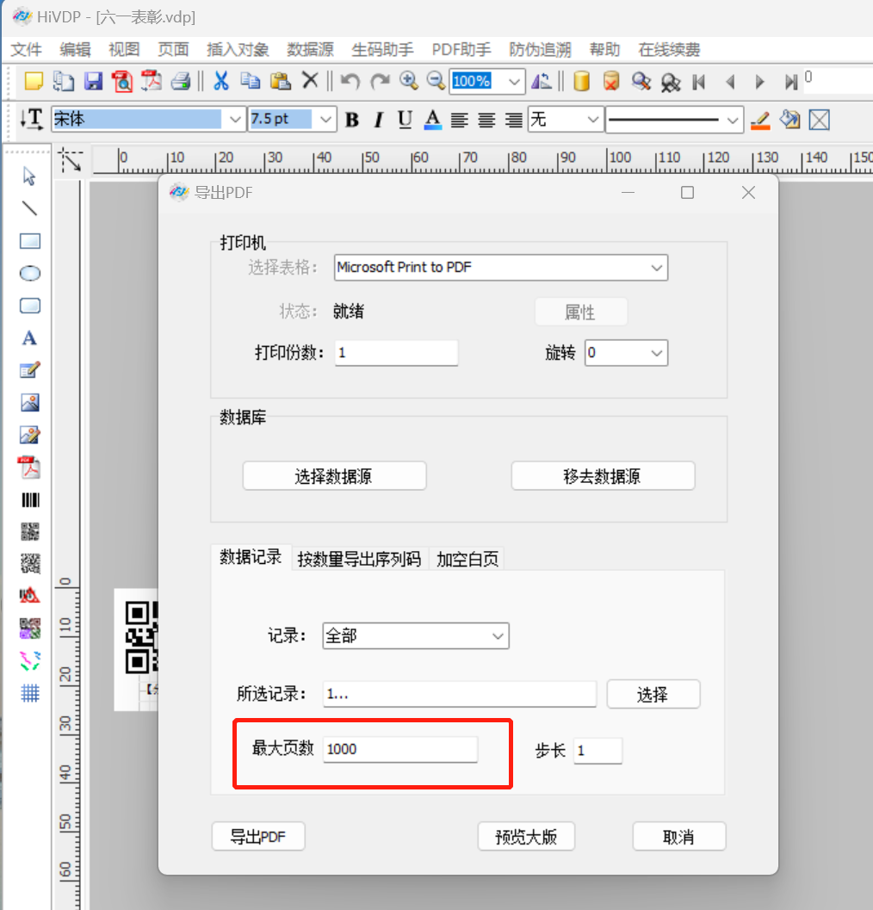The width and height of the screenshot is (873, 910).
Task: Open the 数据源 menu
Action: coord(310,50)
